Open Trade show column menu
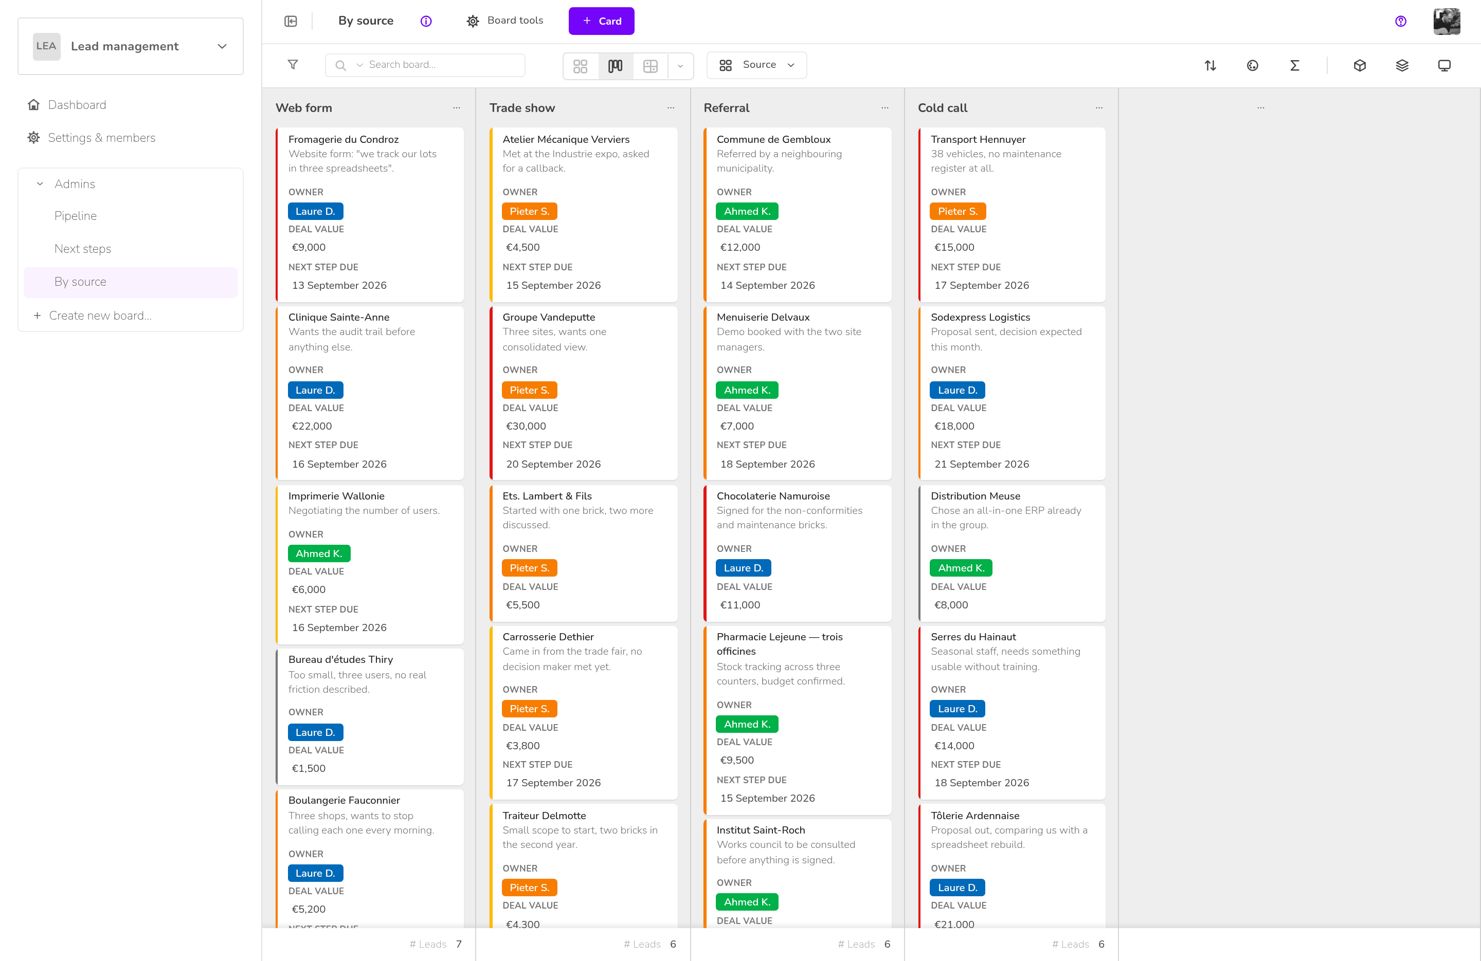 point(671,107)
